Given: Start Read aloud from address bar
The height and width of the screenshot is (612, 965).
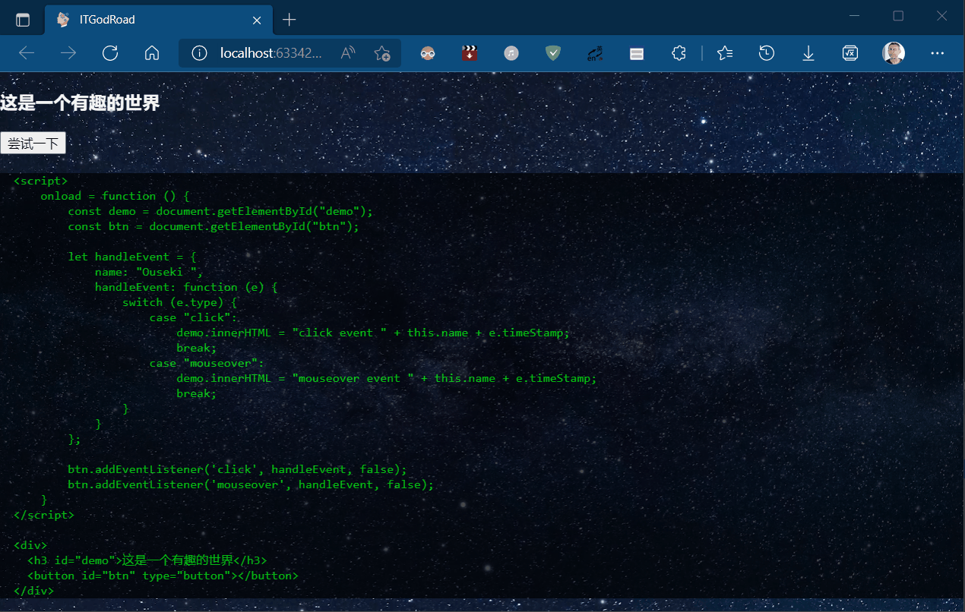Looking at the screenshot, I should (x=348, y=53).
